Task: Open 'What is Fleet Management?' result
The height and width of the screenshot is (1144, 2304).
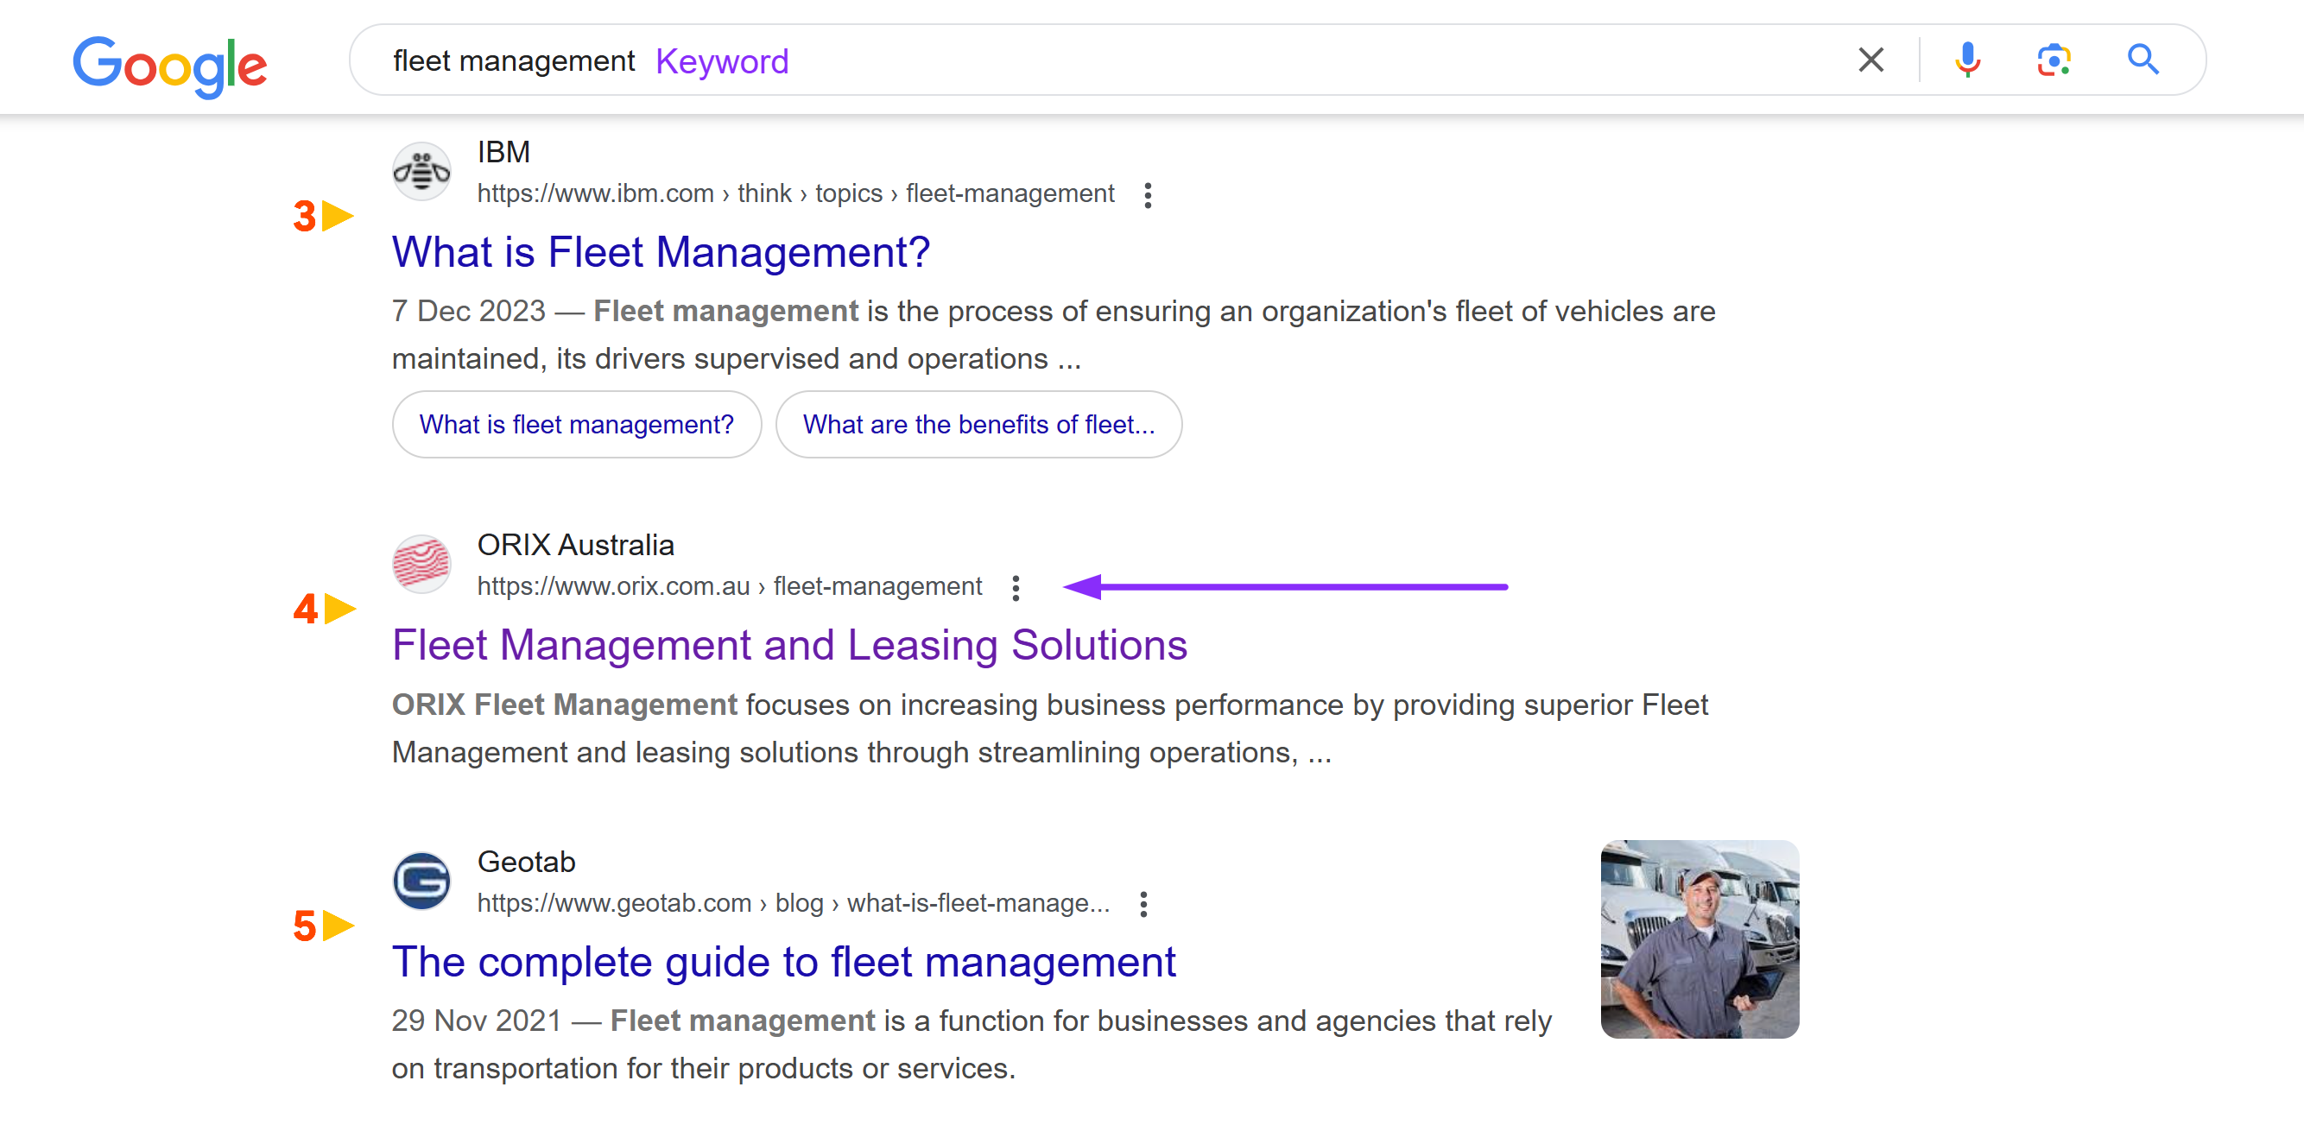Action: [661, 252]
